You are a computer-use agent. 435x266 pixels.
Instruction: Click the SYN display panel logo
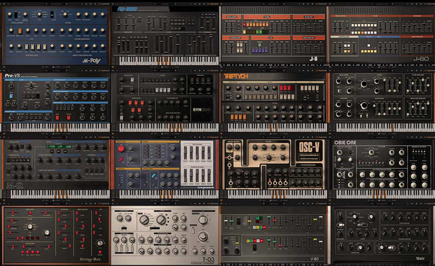(202, 110)
